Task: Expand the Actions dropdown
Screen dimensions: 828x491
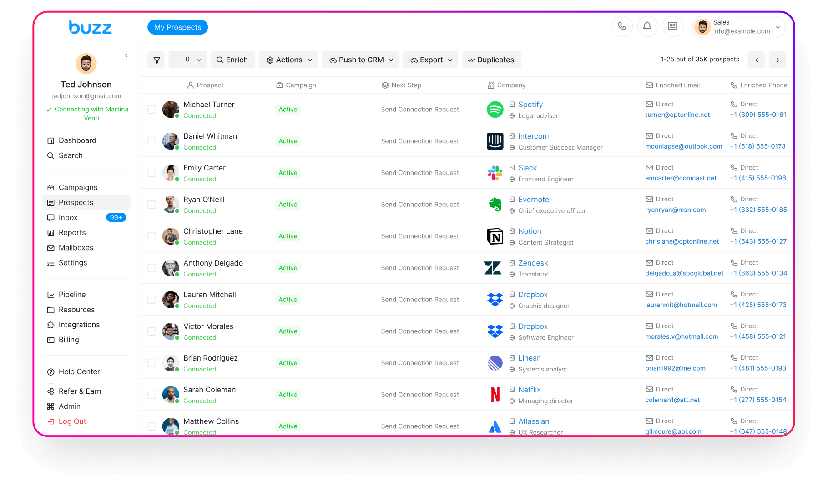Action: tap(289, 60)
